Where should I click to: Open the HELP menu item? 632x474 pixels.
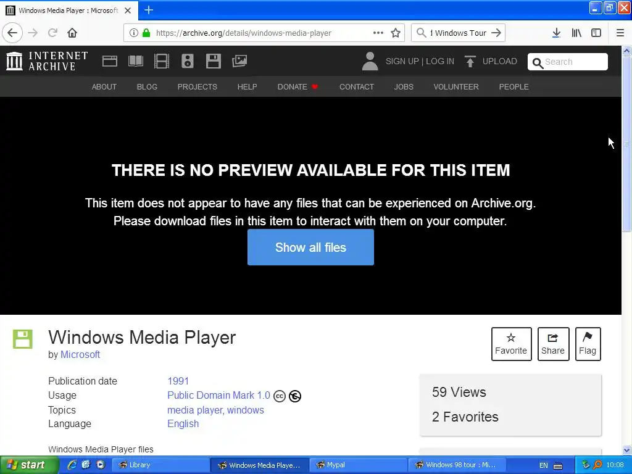[x=247, y=86]
